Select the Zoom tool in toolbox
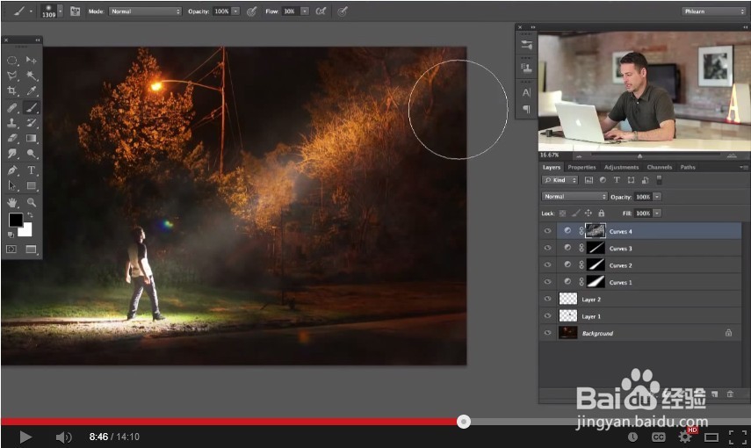Viewport: 751px width, 448px height. (x=31, y=202)
